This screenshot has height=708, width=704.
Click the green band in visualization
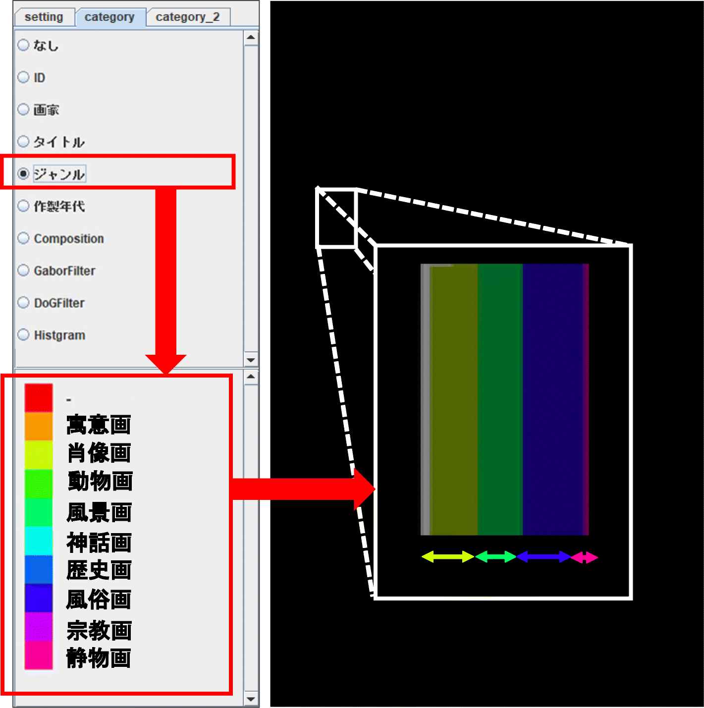click(500, 399)
